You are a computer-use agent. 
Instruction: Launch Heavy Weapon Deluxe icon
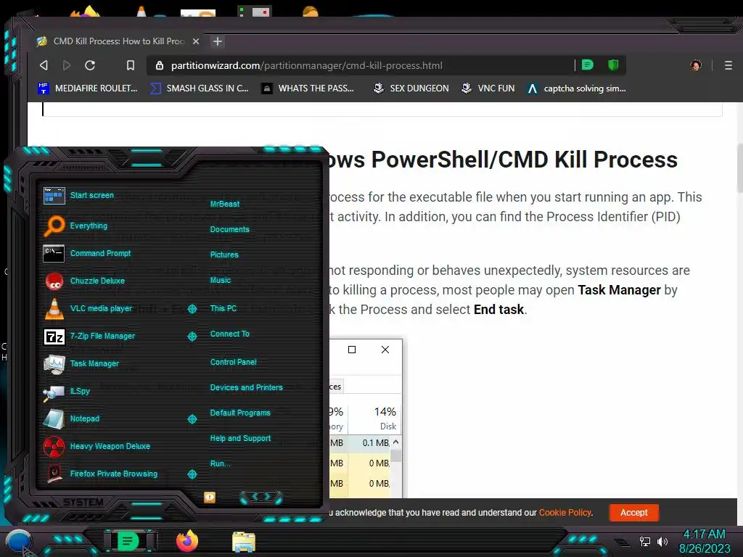(x=54, y=446)
